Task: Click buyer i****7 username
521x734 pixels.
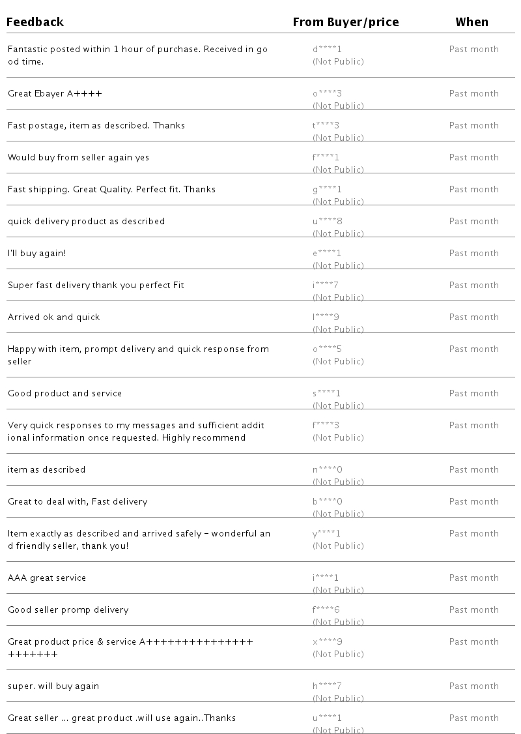Action: pos(326,285)
